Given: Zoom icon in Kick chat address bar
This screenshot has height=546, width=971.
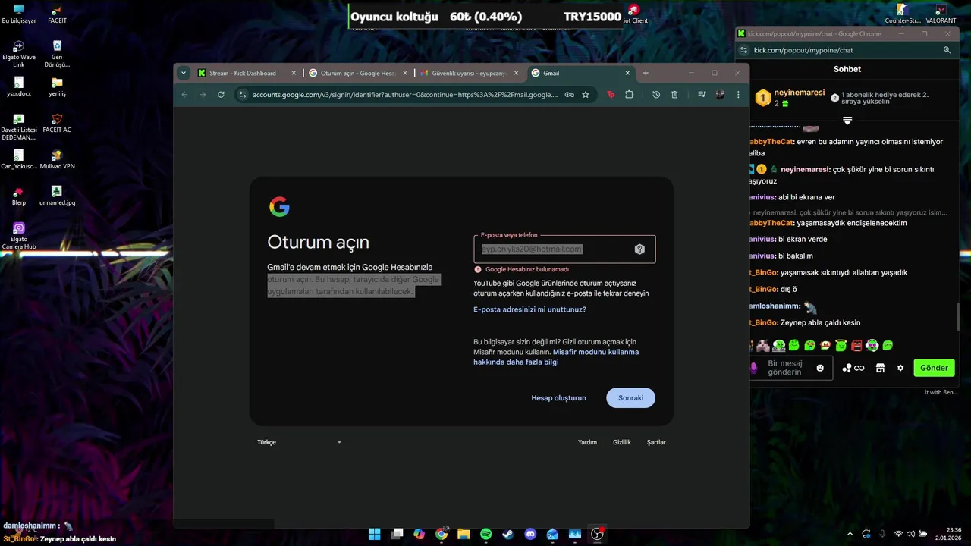Looking at the screenshot, I should tap(947, 50).
